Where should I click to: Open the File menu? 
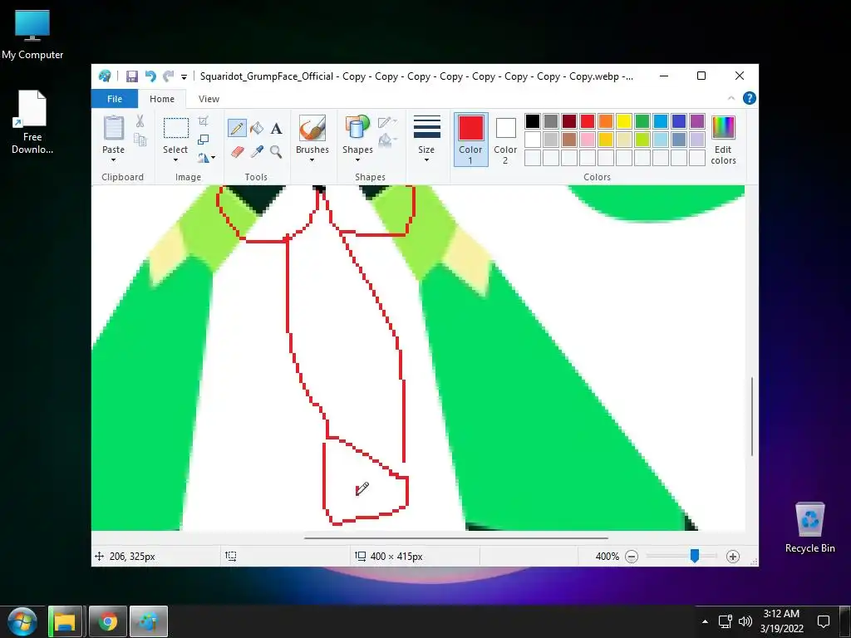point(115,99)
